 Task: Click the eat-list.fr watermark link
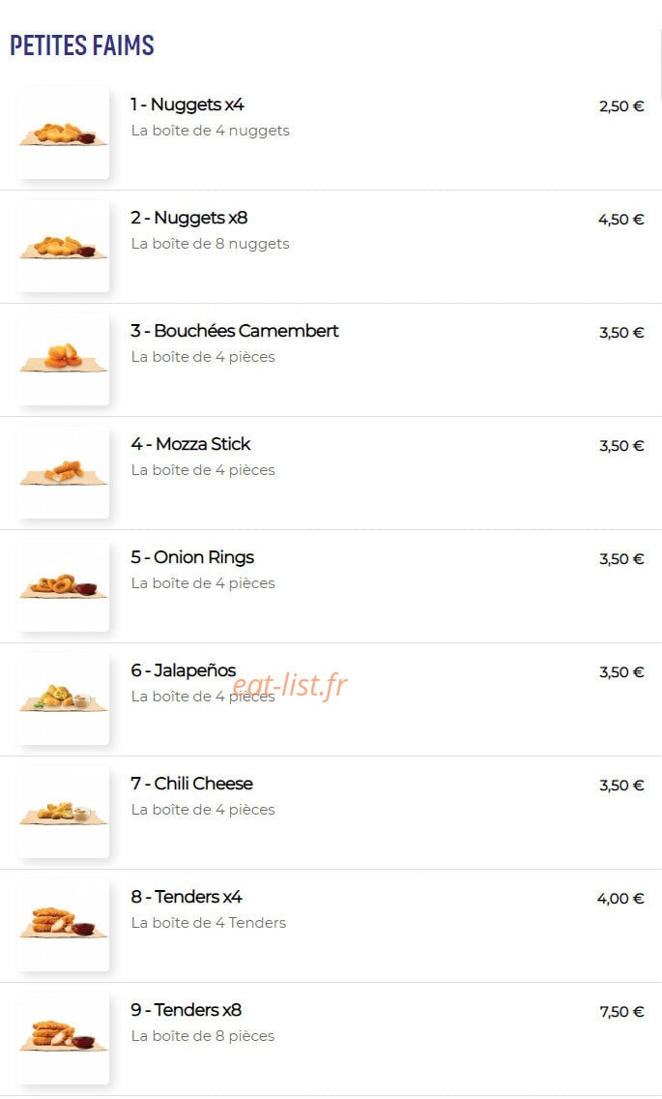[x=289, y=685]
